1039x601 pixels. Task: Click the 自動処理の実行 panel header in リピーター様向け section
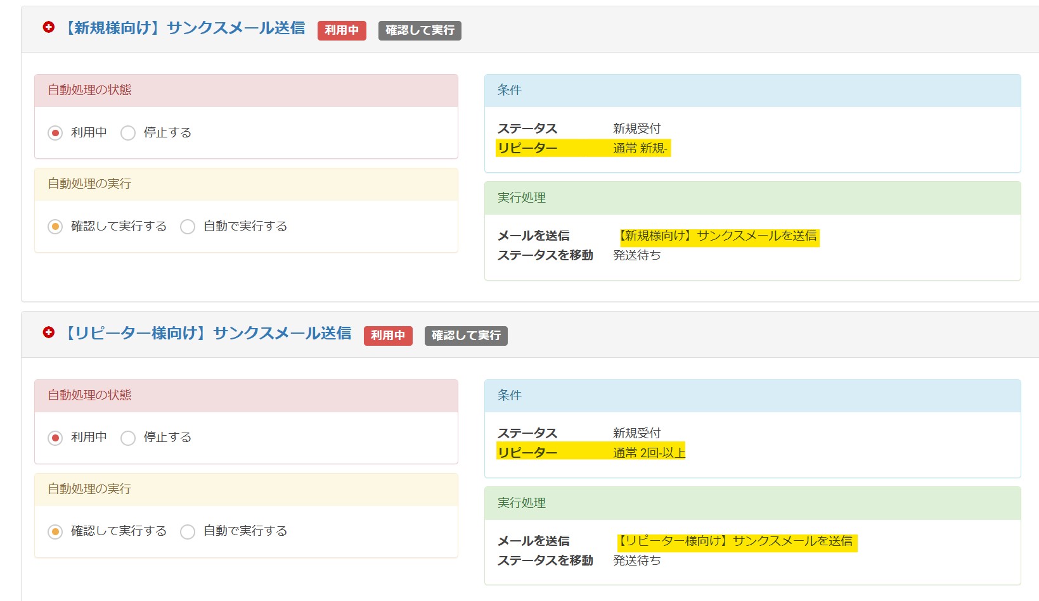click(246, 490)
